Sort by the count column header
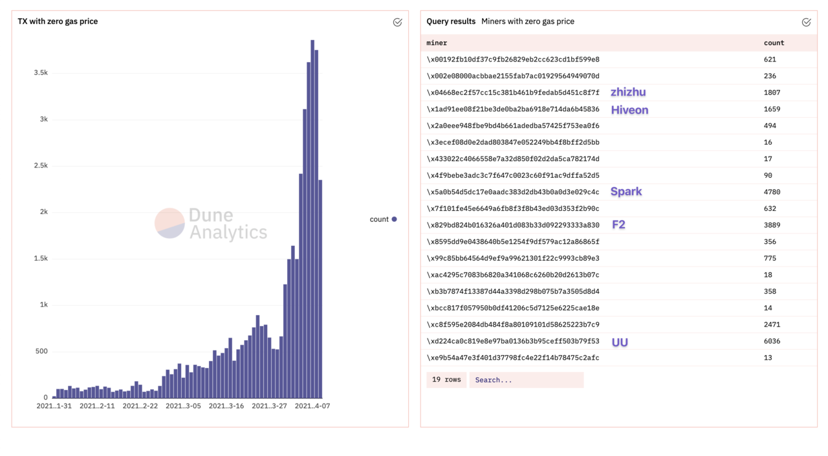 pos(774,43)
